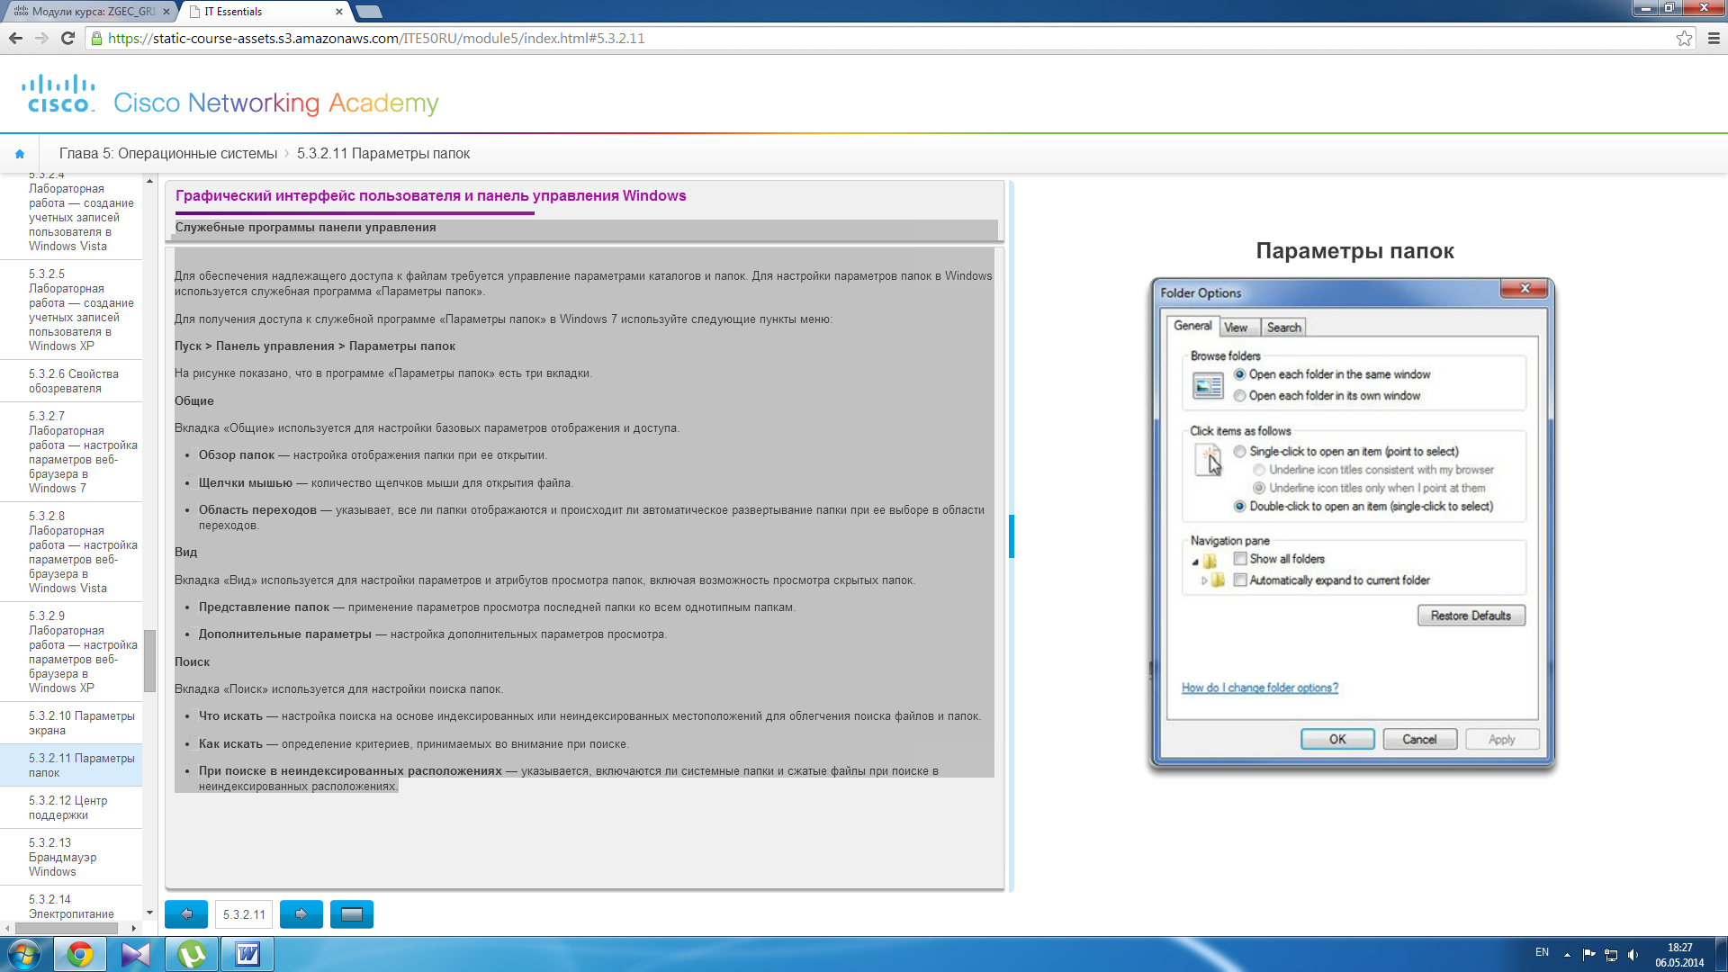Open How do I change folder options link
Image resolution: width=1728 pixels, height=972 pixels.
pyautogui.click(x=1260, y=688)
